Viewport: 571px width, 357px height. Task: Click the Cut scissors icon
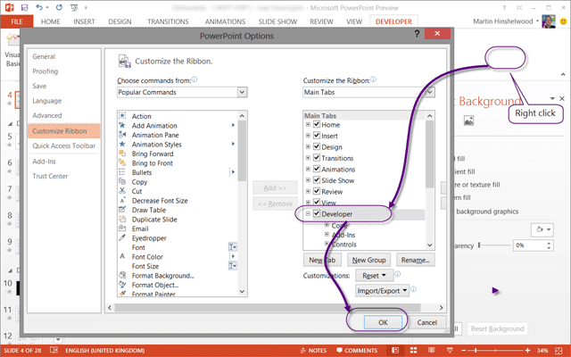122,191
